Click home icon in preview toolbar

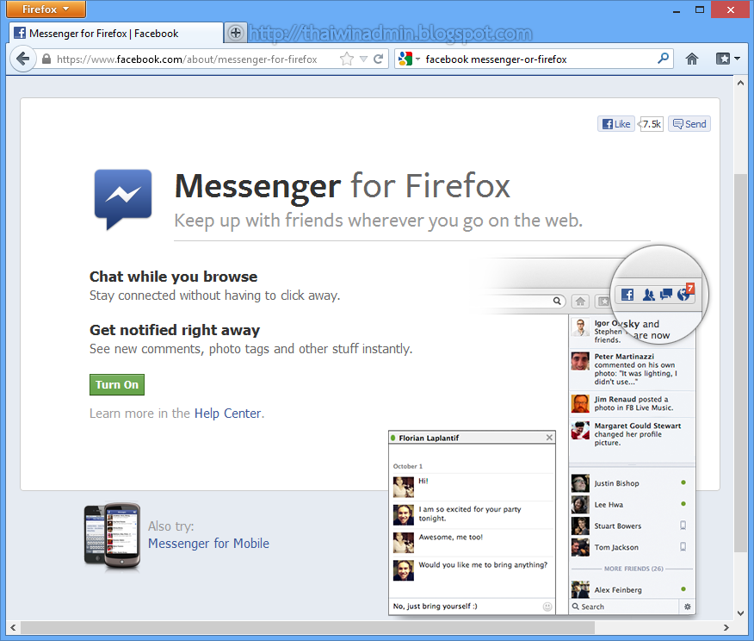tap(580, 302)
